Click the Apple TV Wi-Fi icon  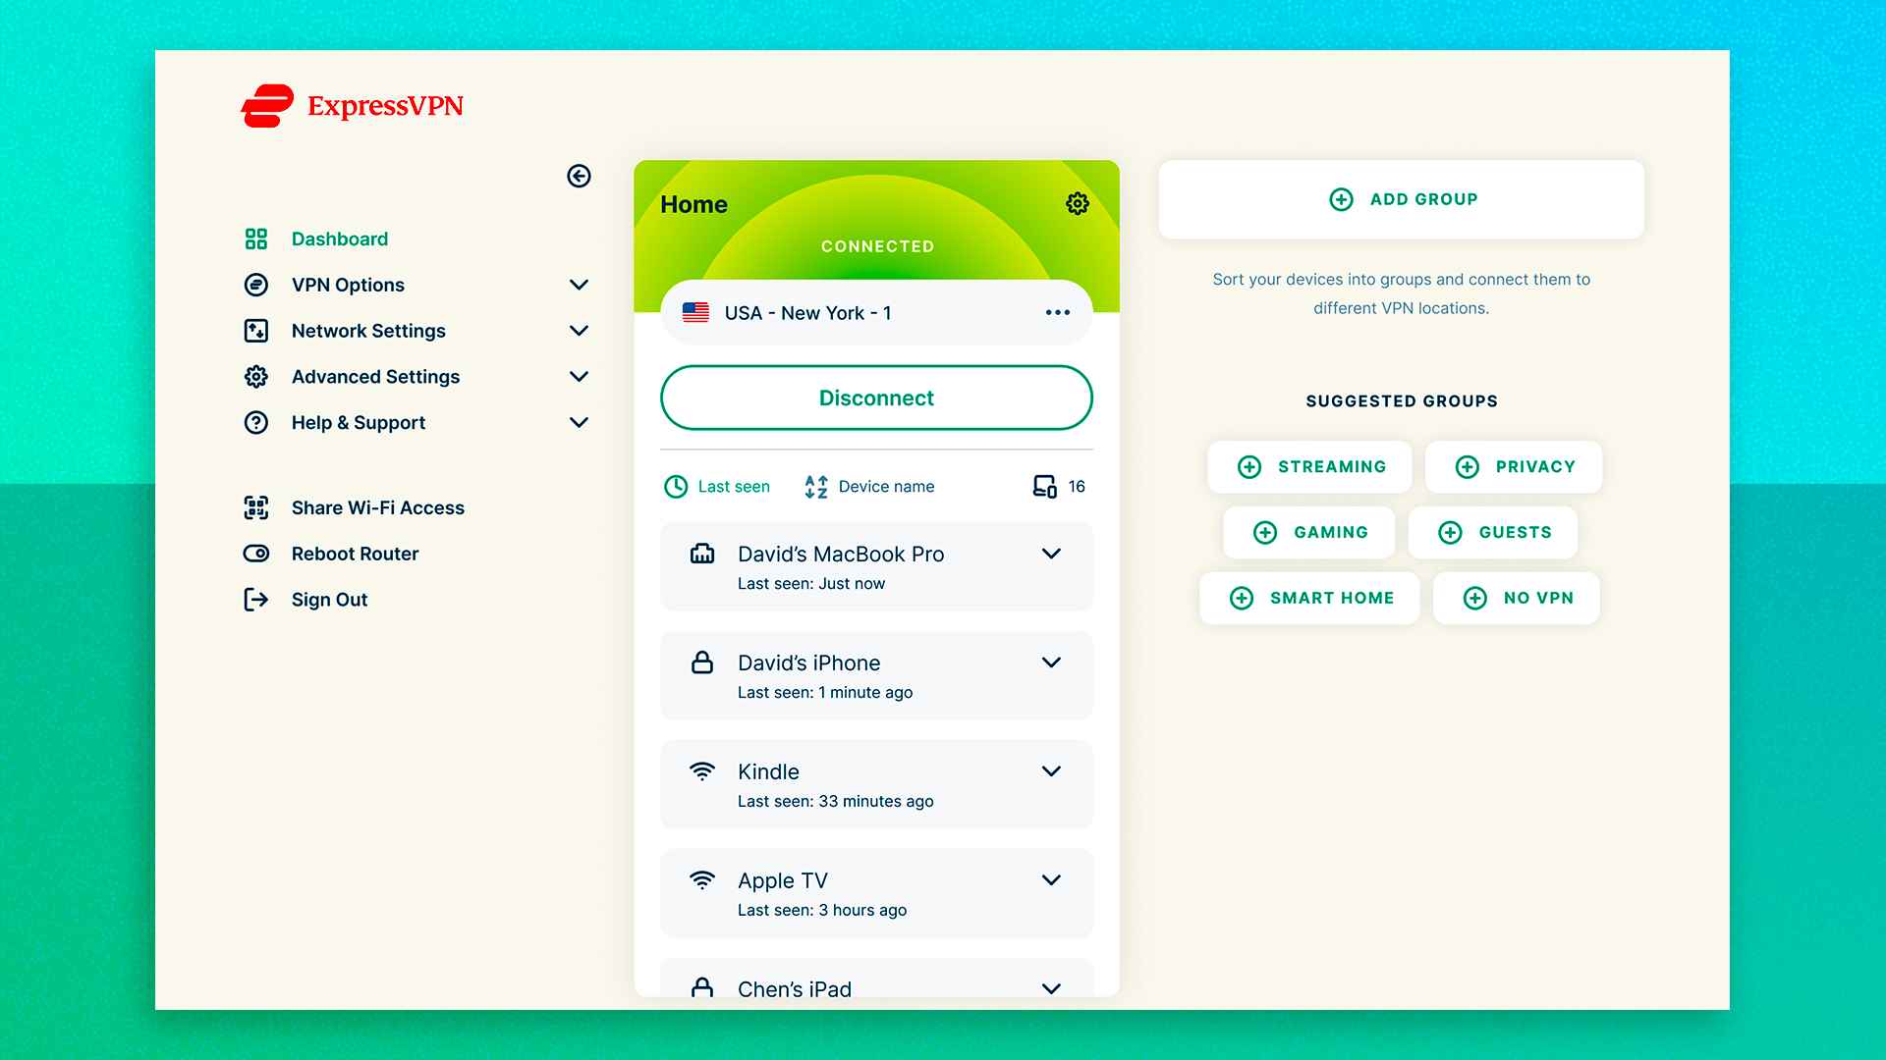pos(702,880)
